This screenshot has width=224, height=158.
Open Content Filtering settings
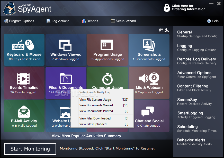194,88
